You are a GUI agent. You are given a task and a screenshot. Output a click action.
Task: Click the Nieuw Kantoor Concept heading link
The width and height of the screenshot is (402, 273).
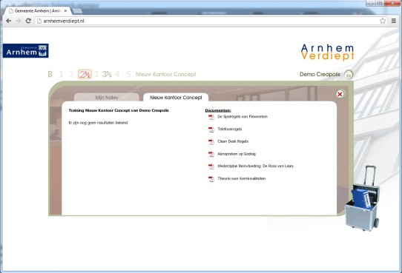click(x=165, y=74)
